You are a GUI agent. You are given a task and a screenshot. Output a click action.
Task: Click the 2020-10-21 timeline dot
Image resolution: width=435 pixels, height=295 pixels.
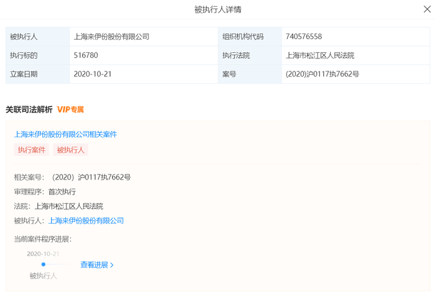pyautogui.click(x=43, y=264)
